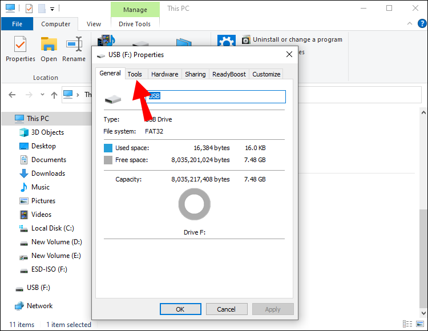The width and height of the screenshot is (428, 331).
Task: Open Videos in the navigation pane
Action: pos(35,215)
